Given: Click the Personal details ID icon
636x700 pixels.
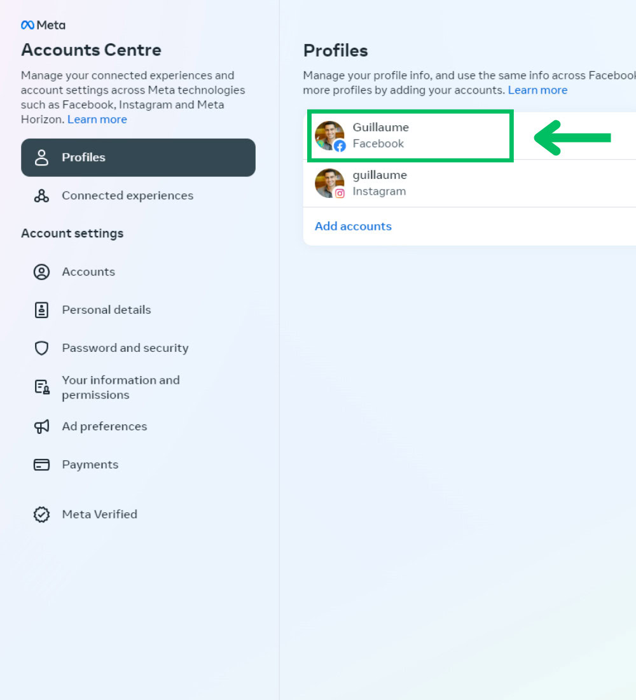Looking at the screenshot, I should click(41, 311).
